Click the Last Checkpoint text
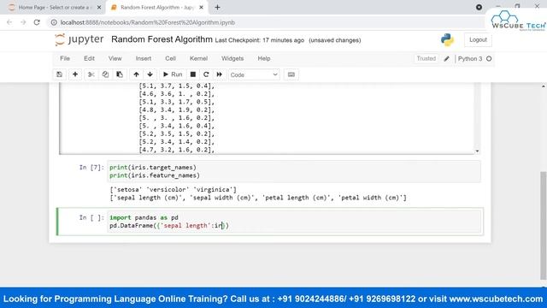The image size is (547, 308). pyautogui.click(x=259, y=40)
